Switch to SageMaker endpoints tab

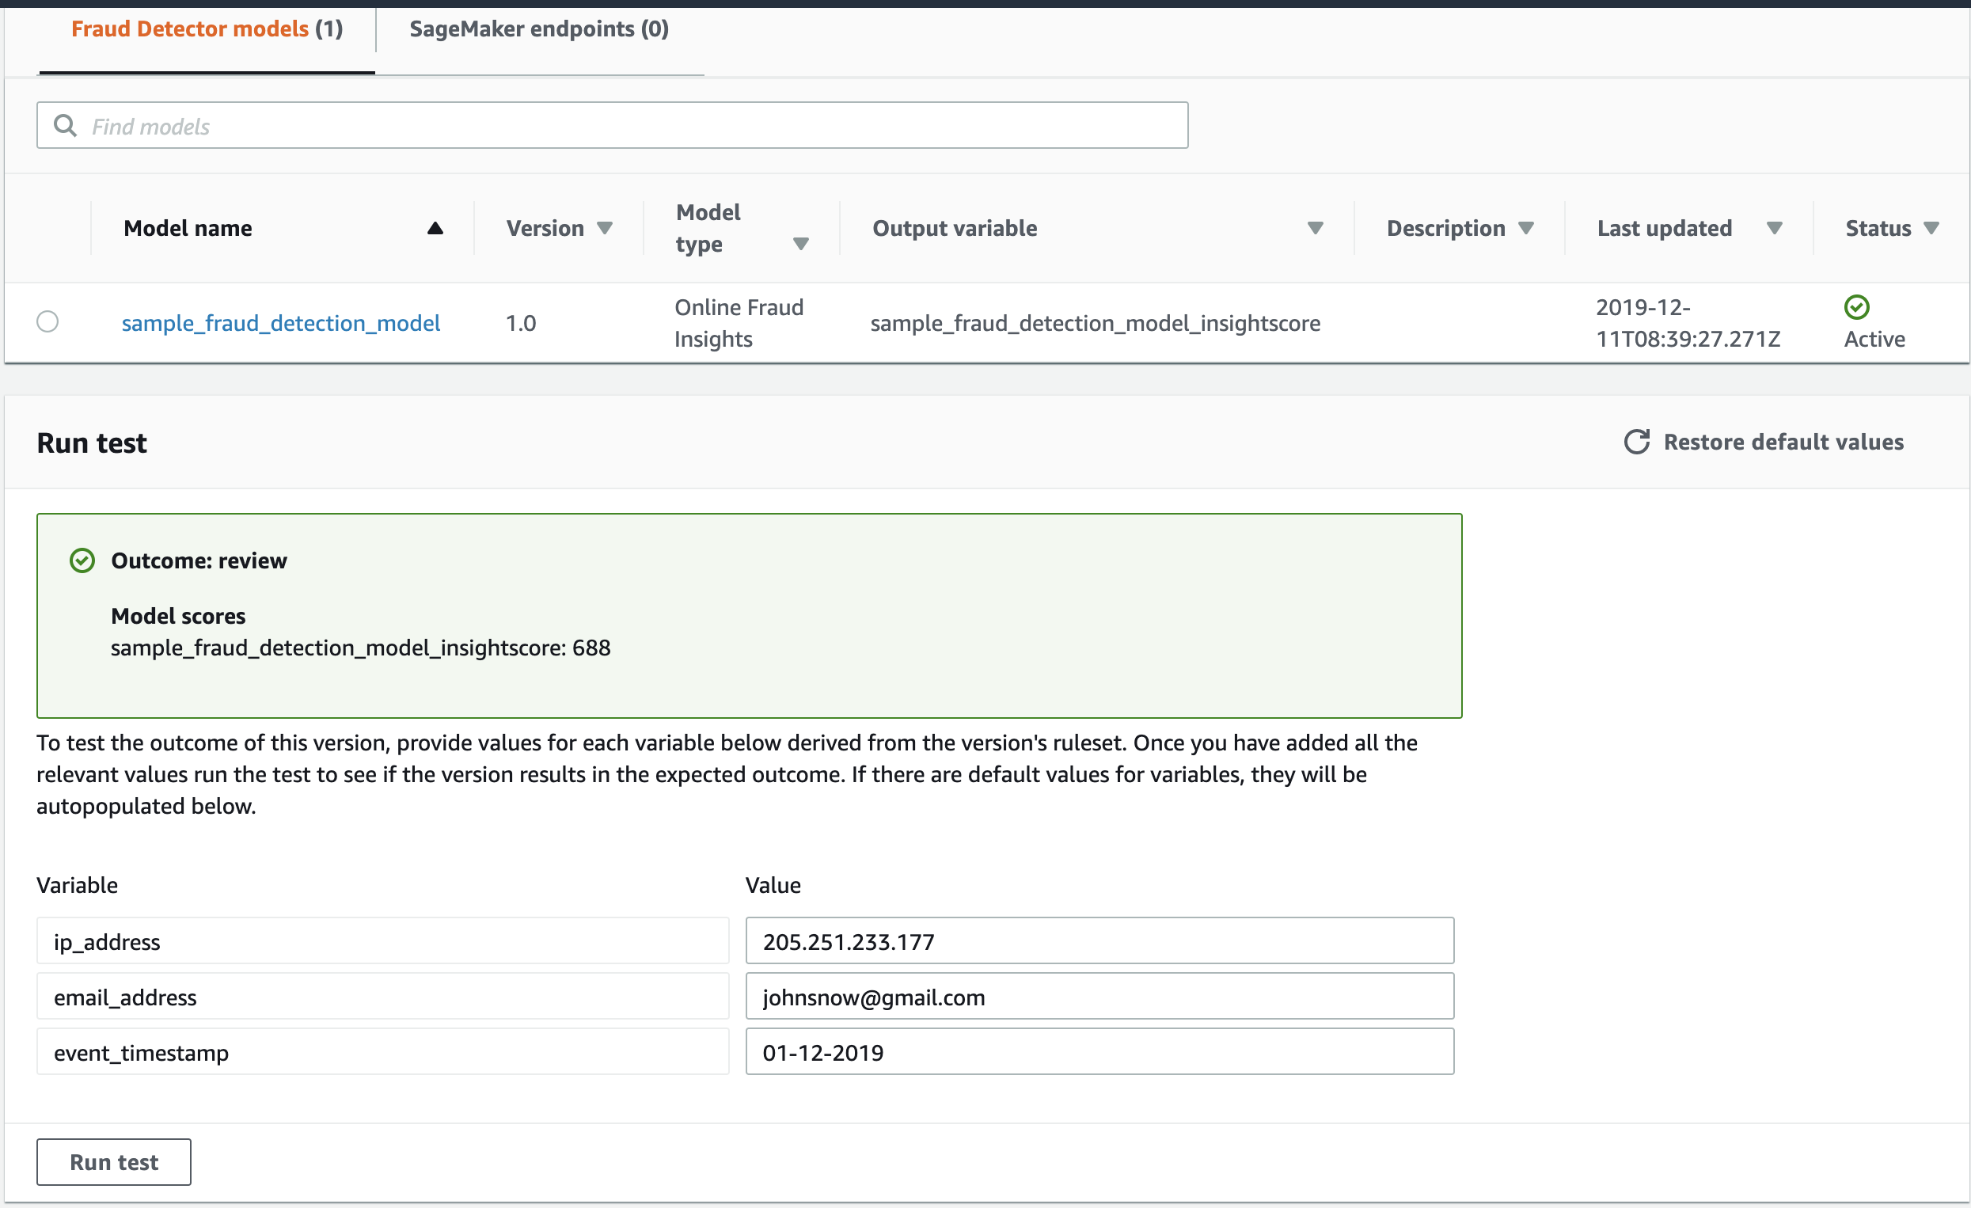coord(539,28)
